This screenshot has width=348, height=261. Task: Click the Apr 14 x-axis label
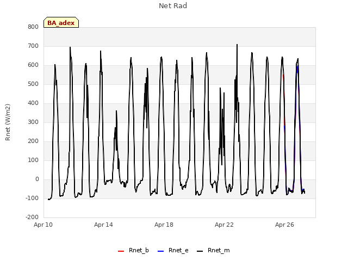coord(103,225)
